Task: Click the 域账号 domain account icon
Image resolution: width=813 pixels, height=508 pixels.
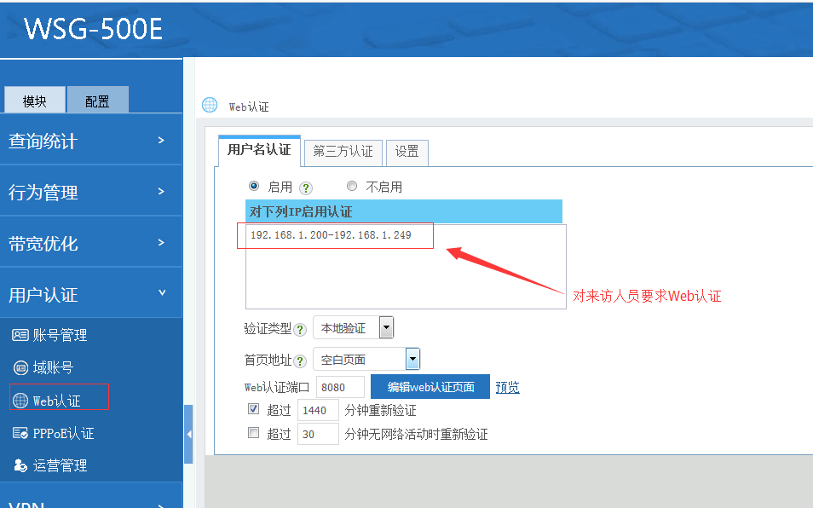Action: [x=20, y=367]
